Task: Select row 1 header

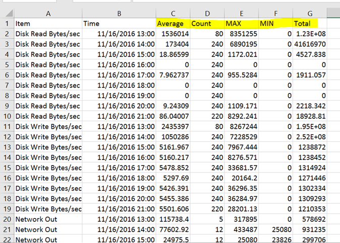Action: point(7,23)
